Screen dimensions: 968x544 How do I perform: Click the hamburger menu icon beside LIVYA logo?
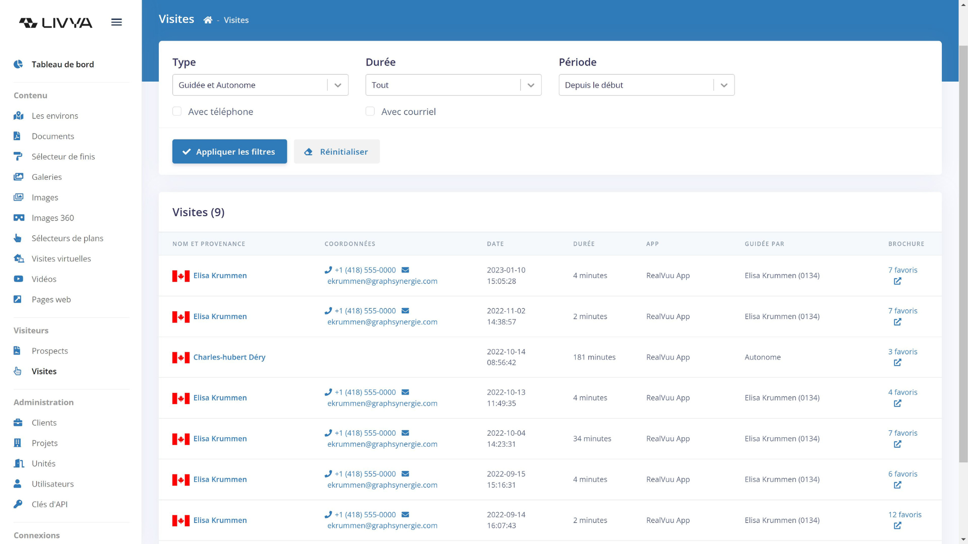click(116, 22)
